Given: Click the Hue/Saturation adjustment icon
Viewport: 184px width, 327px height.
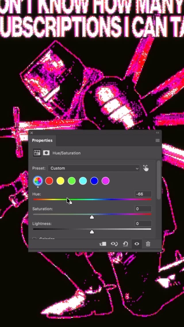Looking at the screenshot, I should coord(37,153).
